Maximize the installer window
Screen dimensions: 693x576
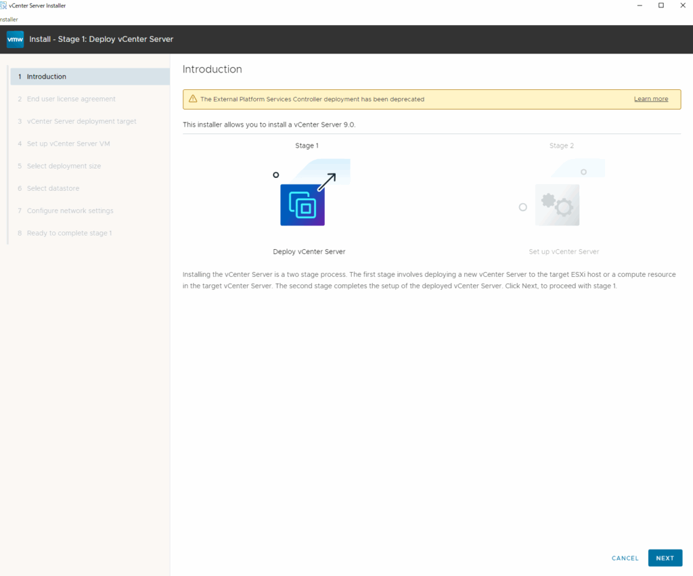[661, 5]
